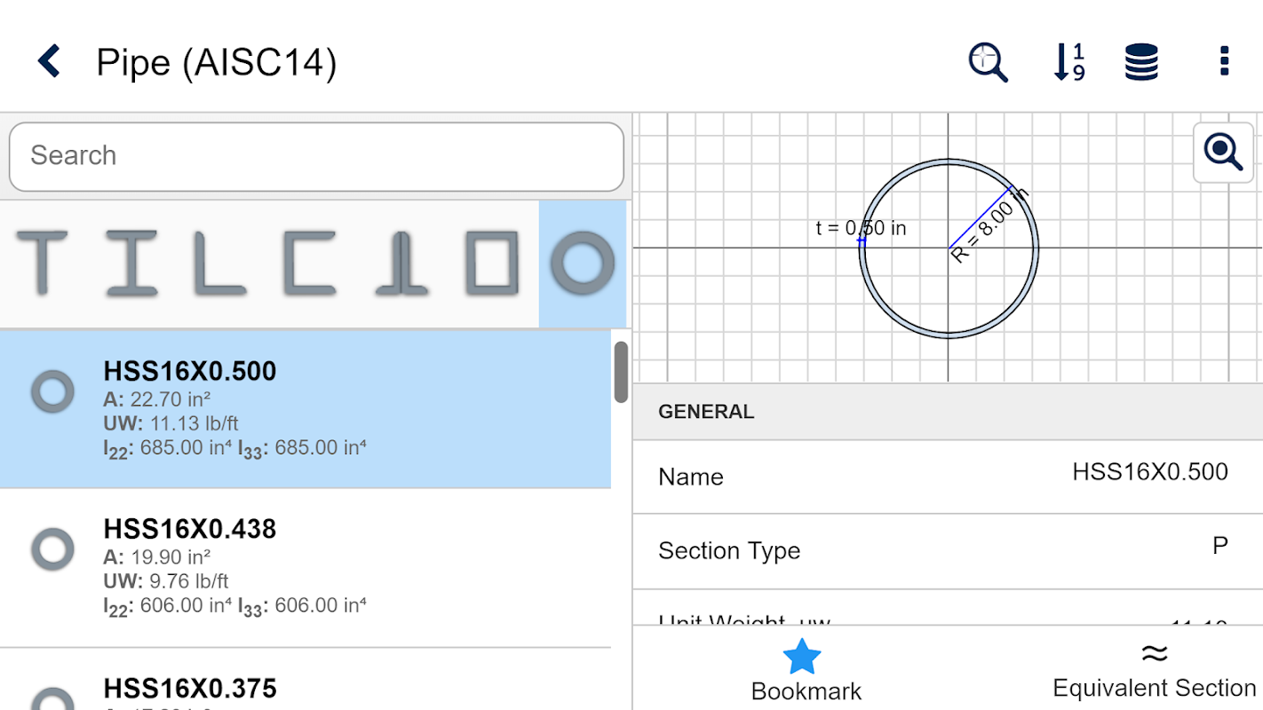Screen dimensions: 1263x710
Task: Go back using the back arrow
Action: coord(49,62)
